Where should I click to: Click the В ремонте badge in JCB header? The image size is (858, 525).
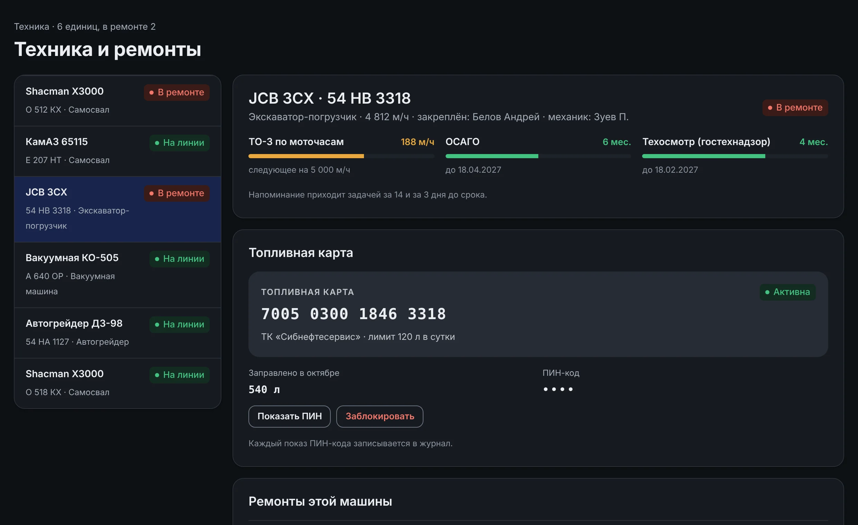(x=795, y=108)
